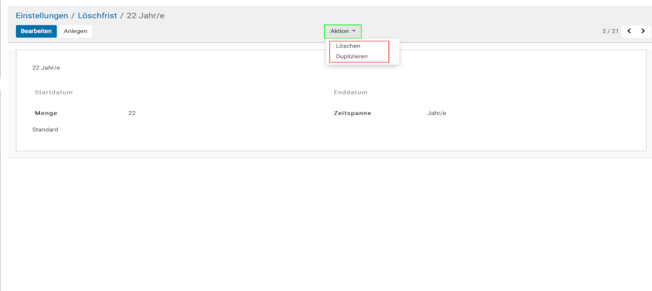
Task: Click the Anlegen button
Action: (75, 31)
